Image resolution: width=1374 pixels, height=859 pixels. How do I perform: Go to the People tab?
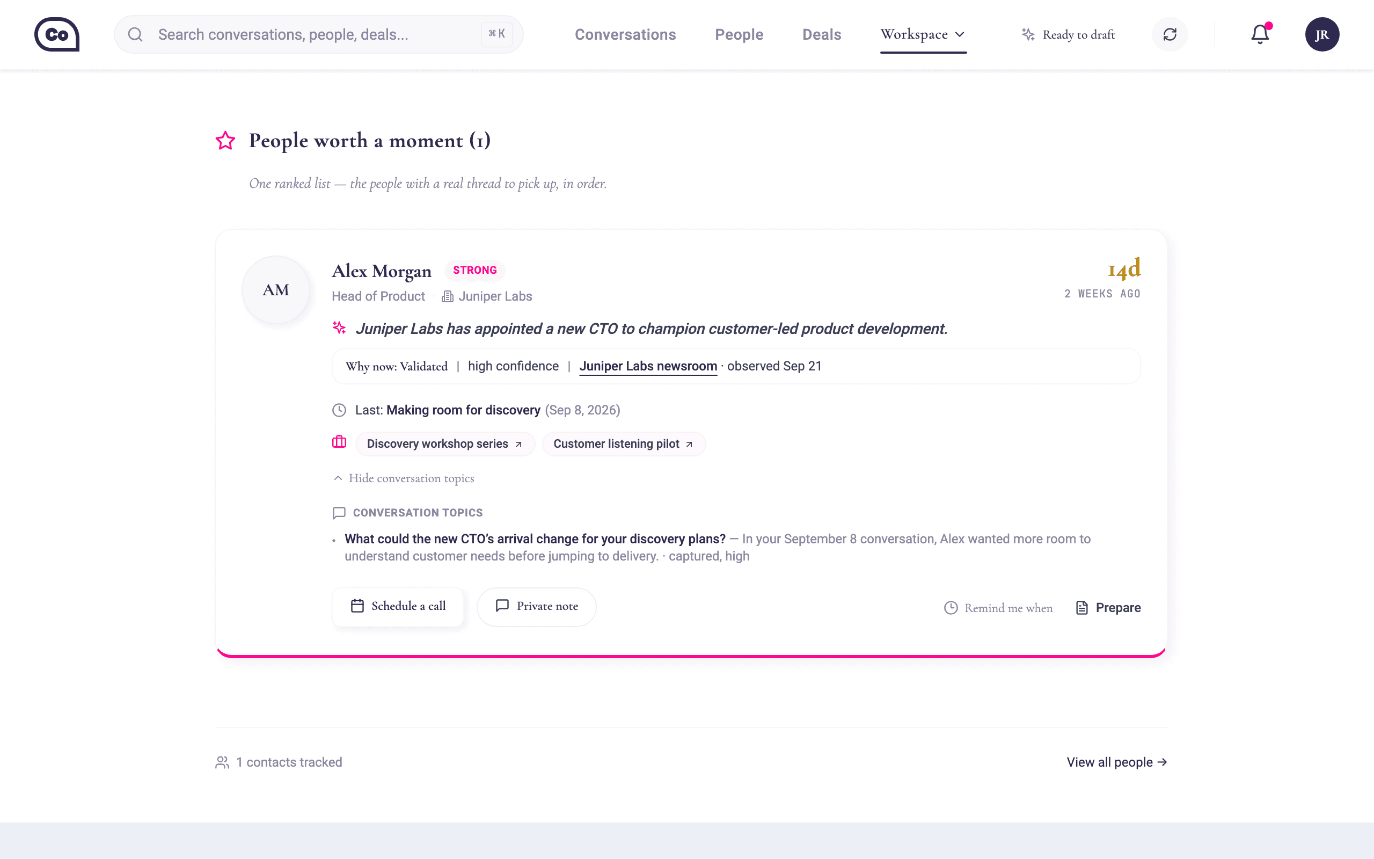pyautogui.click(x=739, y=35)
